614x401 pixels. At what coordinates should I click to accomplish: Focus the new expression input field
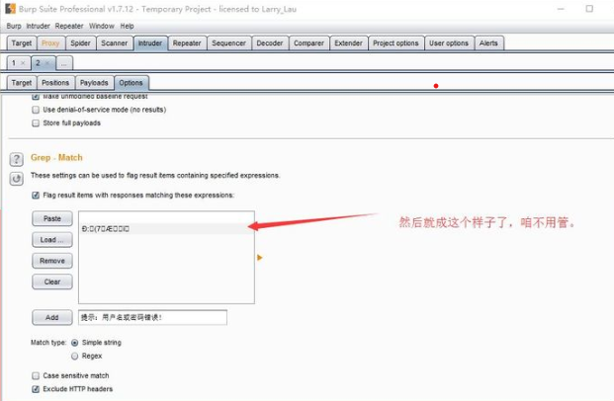click(152, 318)
